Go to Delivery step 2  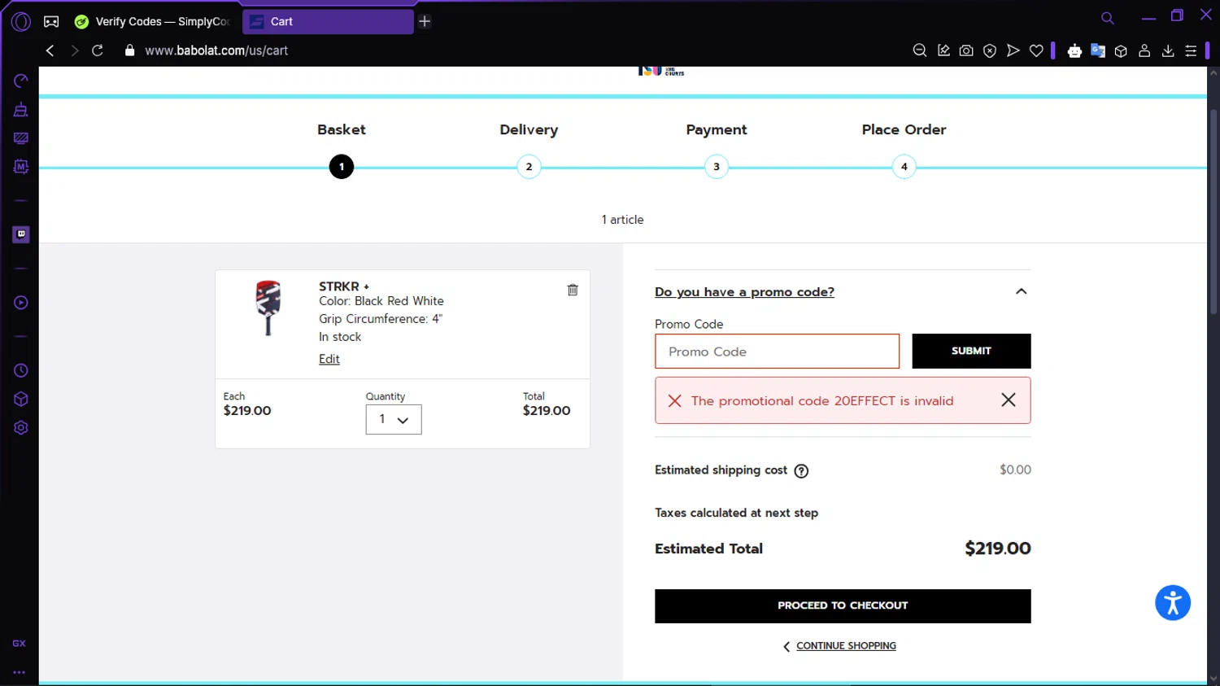click(529, 167)
